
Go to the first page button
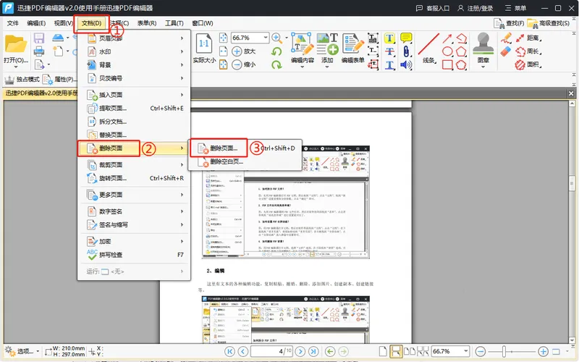(229, 351)
